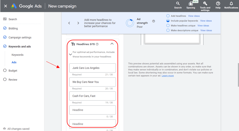Click Campaign settings checkmark icon
Screen dimensions: 239x131
tap(5, 37)
